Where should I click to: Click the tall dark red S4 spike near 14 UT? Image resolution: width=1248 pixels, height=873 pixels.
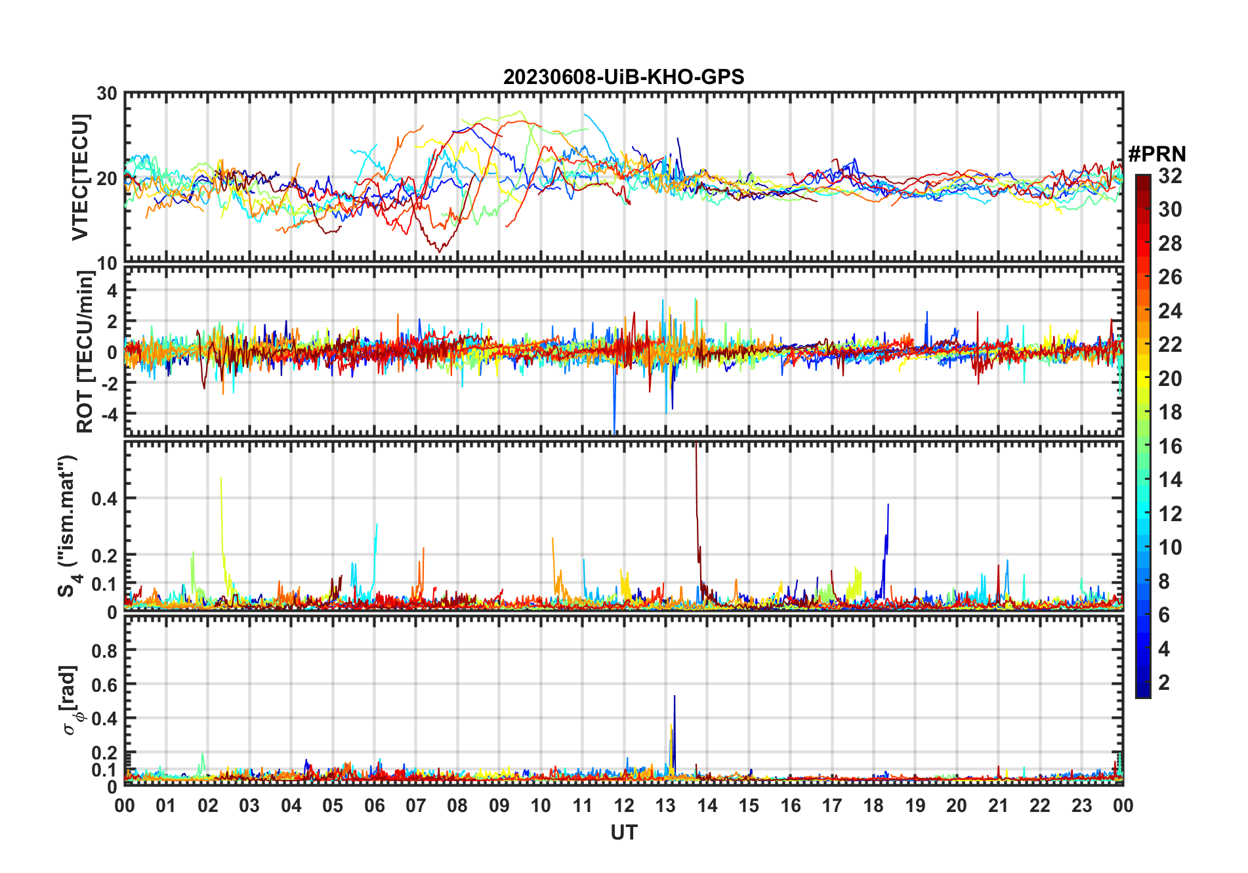click(697, 499)
